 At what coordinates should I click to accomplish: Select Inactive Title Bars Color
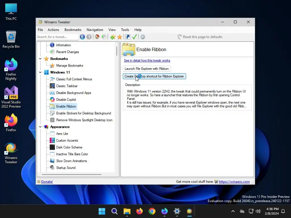(72, 154)
